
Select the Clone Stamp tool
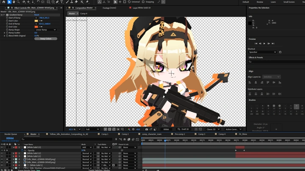point(72,2)
